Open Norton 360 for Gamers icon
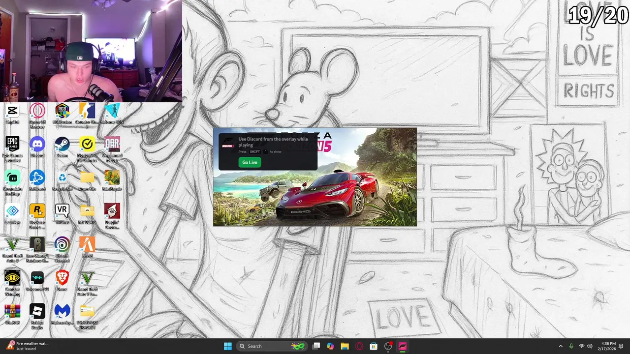This screenshot has width=630, height=354. pos(87,149)
